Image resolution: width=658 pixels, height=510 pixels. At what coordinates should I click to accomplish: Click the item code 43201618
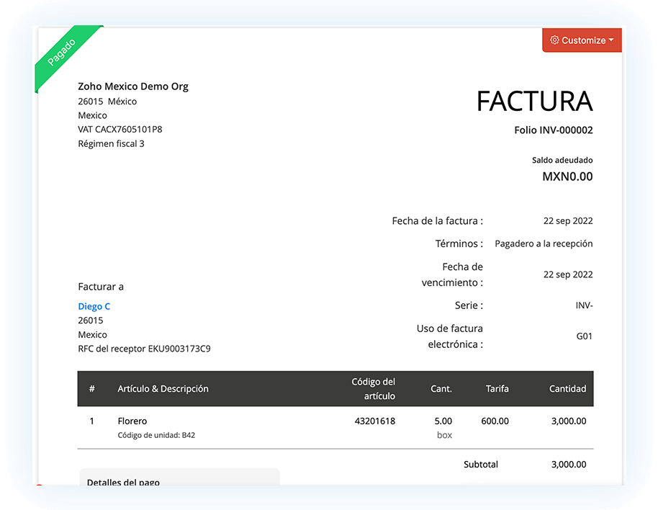point(374,421)
